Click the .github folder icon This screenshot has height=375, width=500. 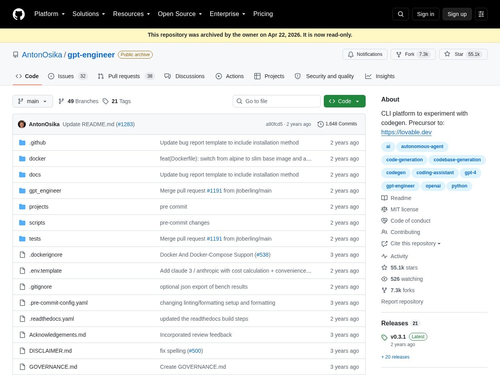click(22, 143)
